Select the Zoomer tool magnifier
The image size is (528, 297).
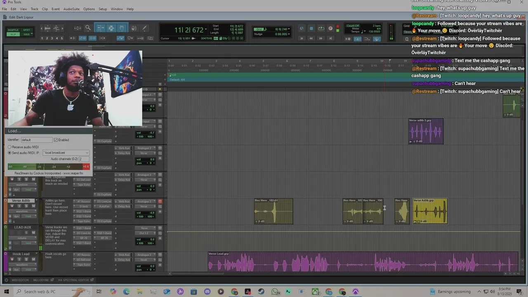[88, 28]
